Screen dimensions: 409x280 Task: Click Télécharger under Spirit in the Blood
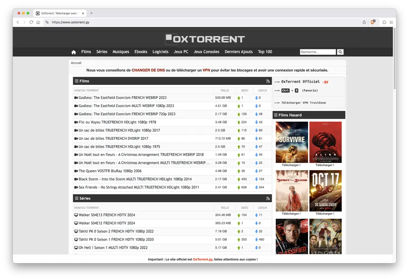click(291, 214)
